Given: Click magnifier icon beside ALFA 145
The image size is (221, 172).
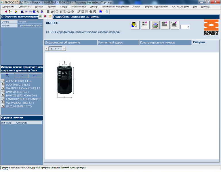Looking at the screenshot, I should point(3,81).
